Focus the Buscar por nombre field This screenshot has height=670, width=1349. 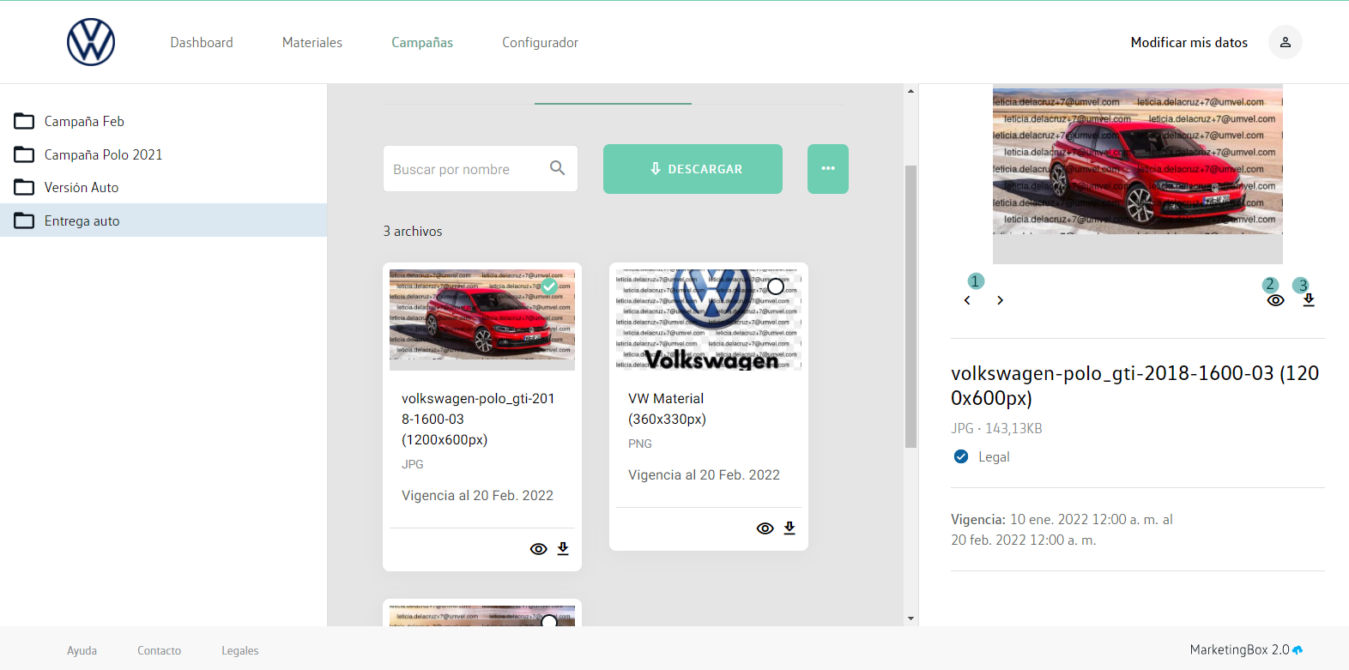pos(481,169)
